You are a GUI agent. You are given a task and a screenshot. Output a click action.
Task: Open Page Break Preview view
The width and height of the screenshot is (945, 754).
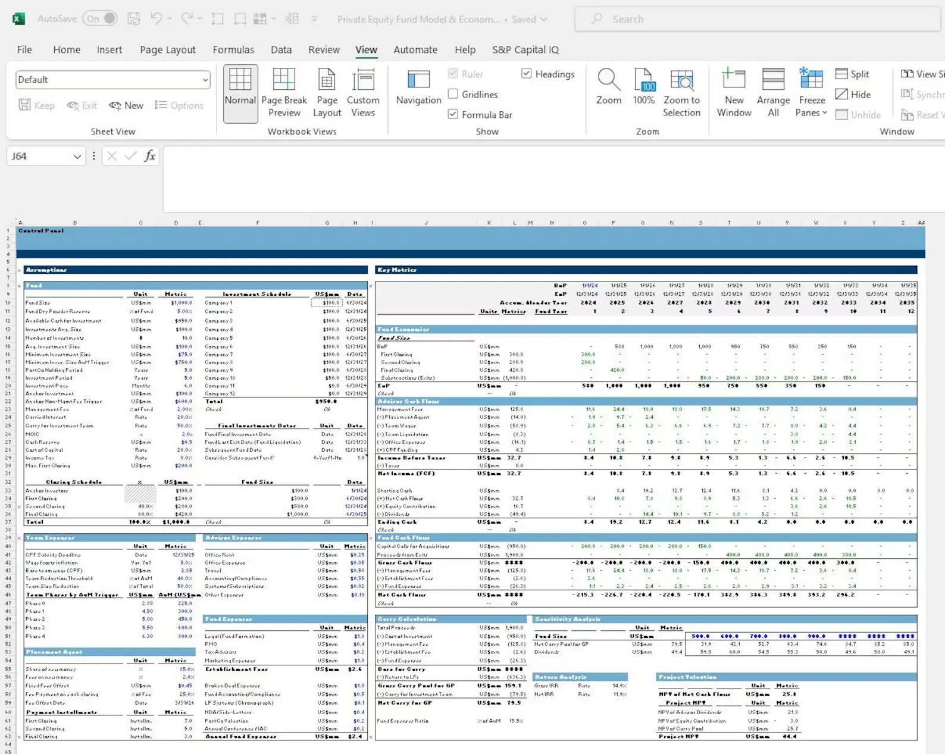pos(284,93)
